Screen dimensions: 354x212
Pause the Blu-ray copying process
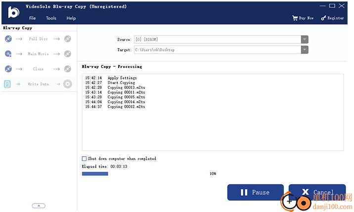point(255,192)
